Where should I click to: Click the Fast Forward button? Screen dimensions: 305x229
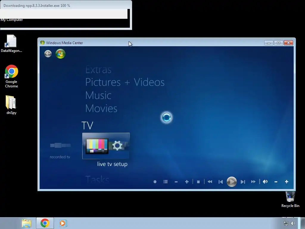tap(253, 182)
